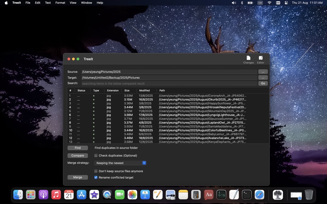Launch Music app from Dock
This screenshot has width=327, height=204.
click(56, 195)
